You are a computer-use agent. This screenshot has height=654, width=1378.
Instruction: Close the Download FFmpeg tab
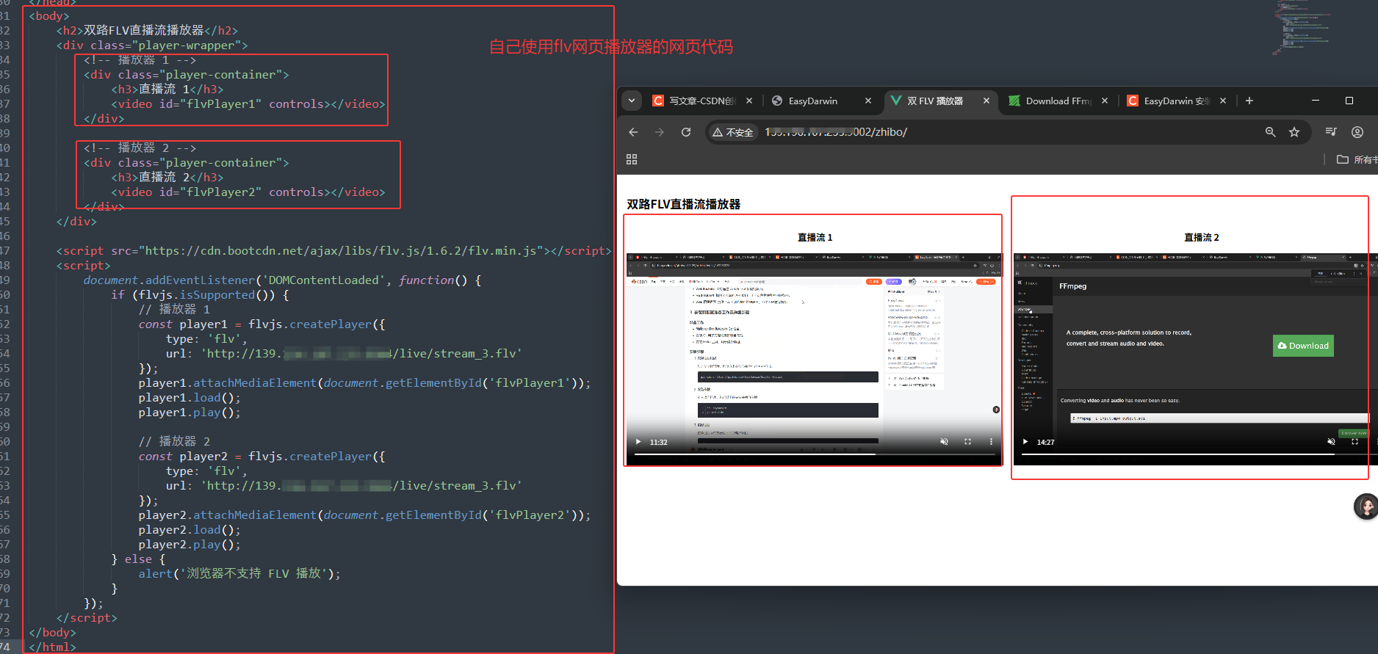coord(1105,101)
